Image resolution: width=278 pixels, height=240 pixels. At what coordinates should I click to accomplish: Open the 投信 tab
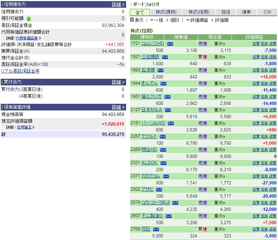[x=226, y=12]
